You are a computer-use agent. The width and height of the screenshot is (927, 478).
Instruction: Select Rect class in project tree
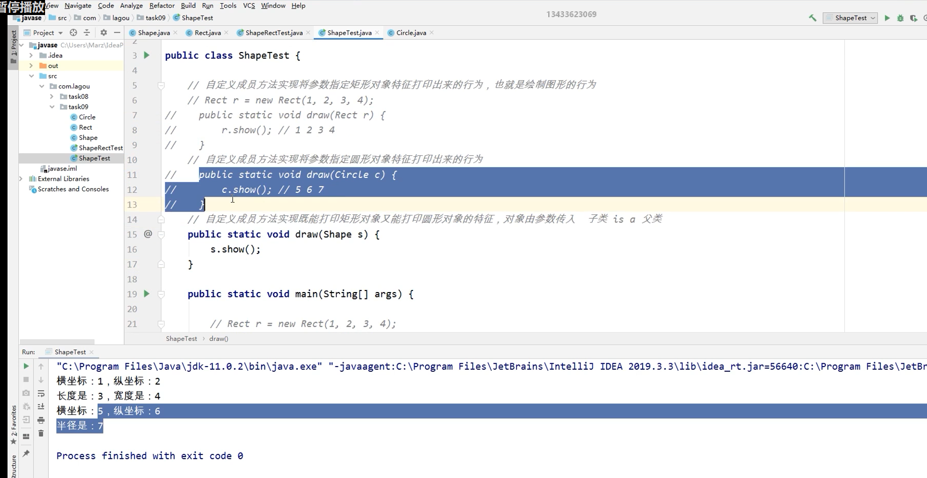pyautogui.click(x=82, y=128)
